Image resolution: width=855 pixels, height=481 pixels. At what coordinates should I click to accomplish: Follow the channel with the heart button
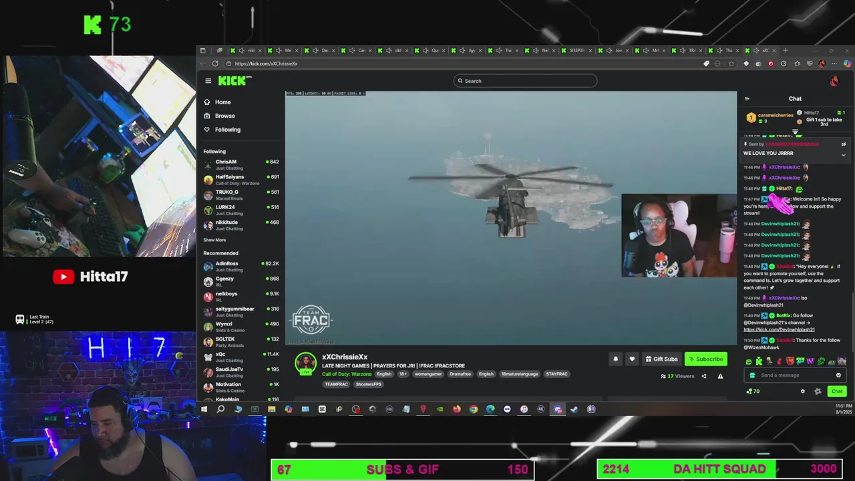[x=632, y=359]
